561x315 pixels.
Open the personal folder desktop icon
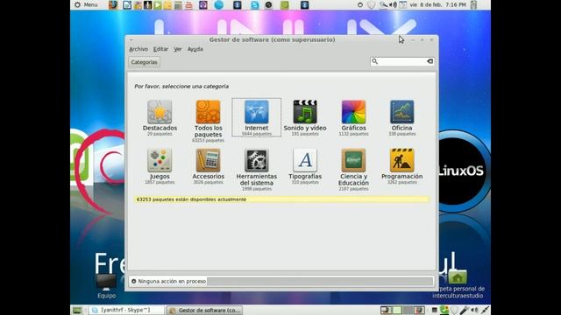(x=458, y=284)
